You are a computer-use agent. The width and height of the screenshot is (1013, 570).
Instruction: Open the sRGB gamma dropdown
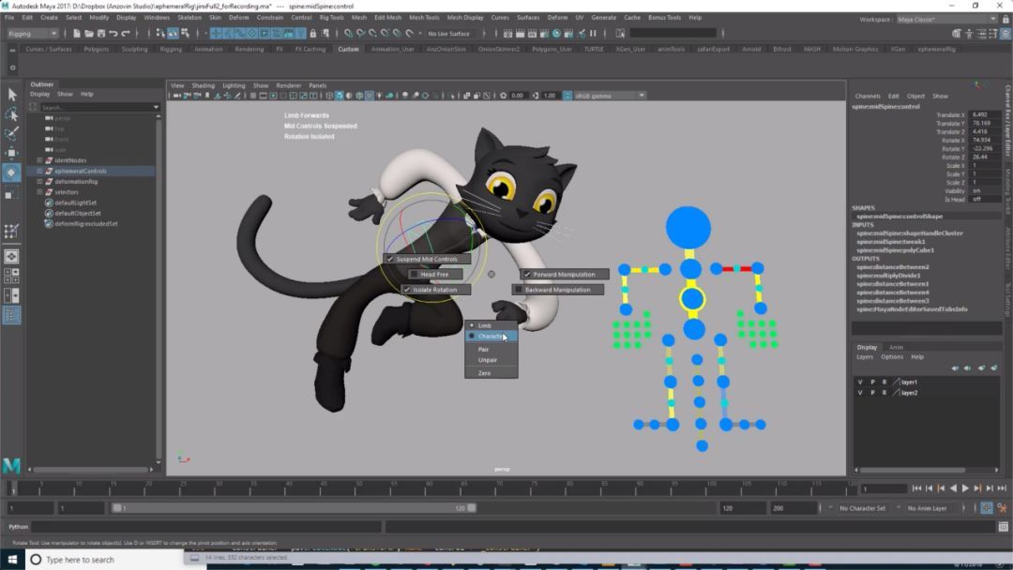[610, 96]
